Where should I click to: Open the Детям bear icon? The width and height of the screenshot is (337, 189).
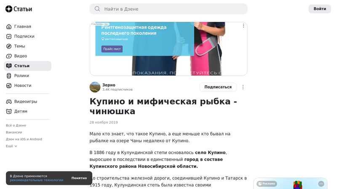(9, 111)
